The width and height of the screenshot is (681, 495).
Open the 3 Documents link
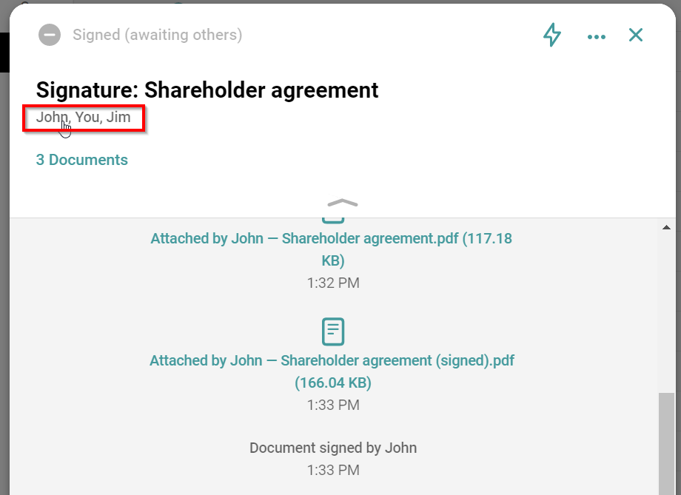82,160
